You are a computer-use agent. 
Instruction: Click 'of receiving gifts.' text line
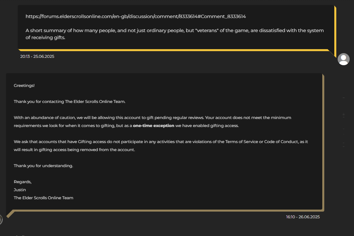(x=45, y=37)
